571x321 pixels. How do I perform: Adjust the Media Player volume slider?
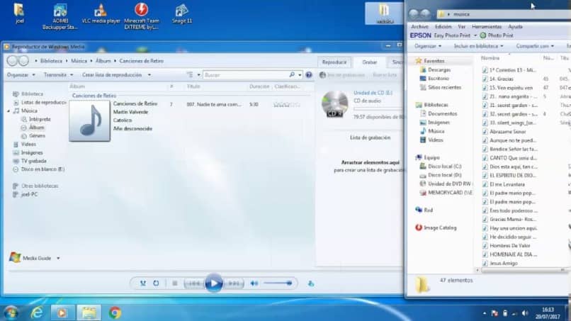[x=278, y=283]
